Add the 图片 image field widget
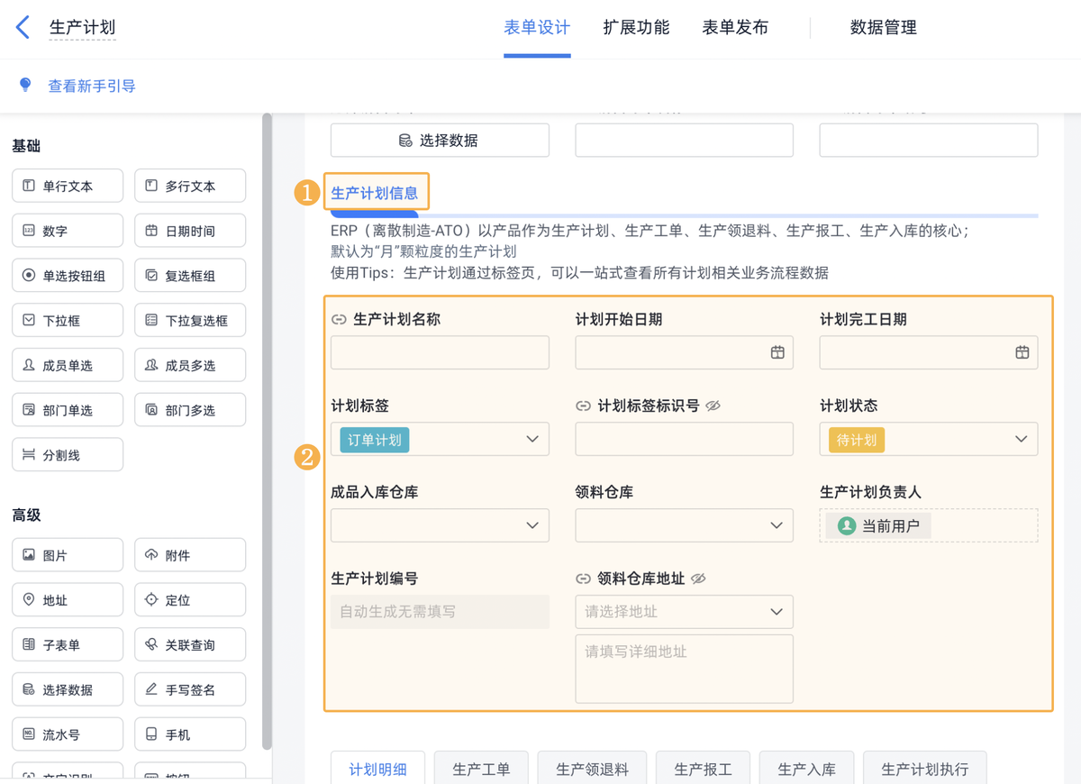 (x=68, y=555)
